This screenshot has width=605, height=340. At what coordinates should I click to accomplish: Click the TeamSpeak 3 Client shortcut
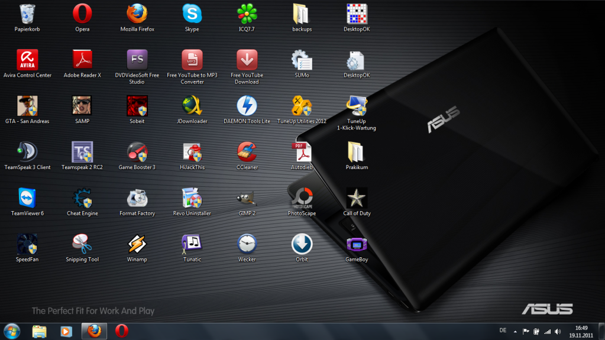coord(27,152)
